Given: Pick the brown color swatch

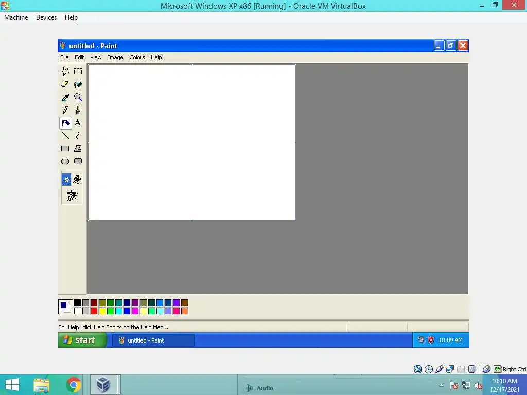Looking at the screenshot, I should tap(185, 302).
